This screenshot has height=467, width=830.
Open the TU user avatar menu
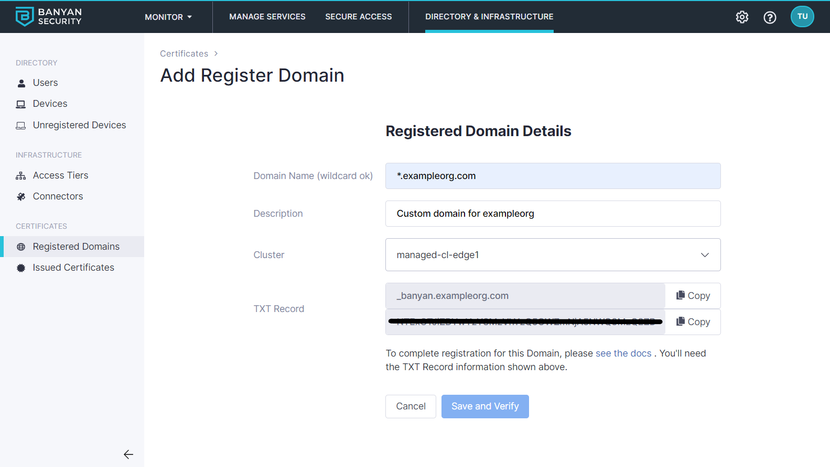(x=802, y=17)
